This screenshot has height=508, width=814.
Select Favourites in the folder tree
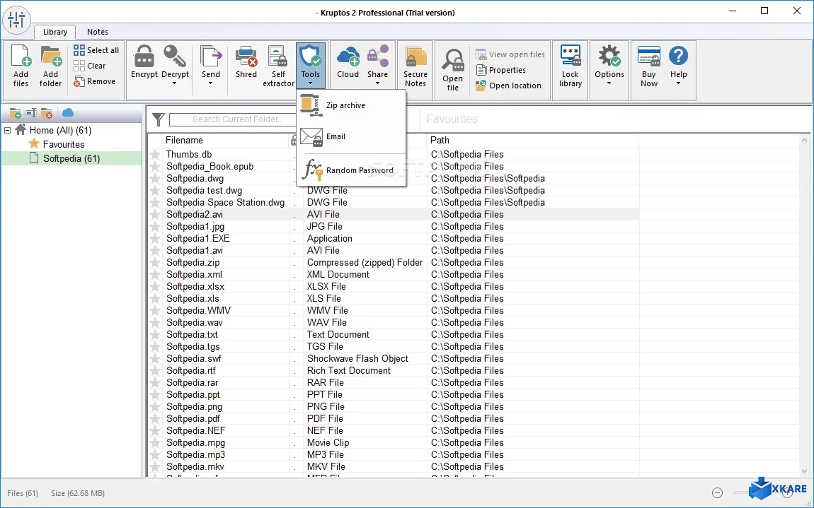point(63,144)
